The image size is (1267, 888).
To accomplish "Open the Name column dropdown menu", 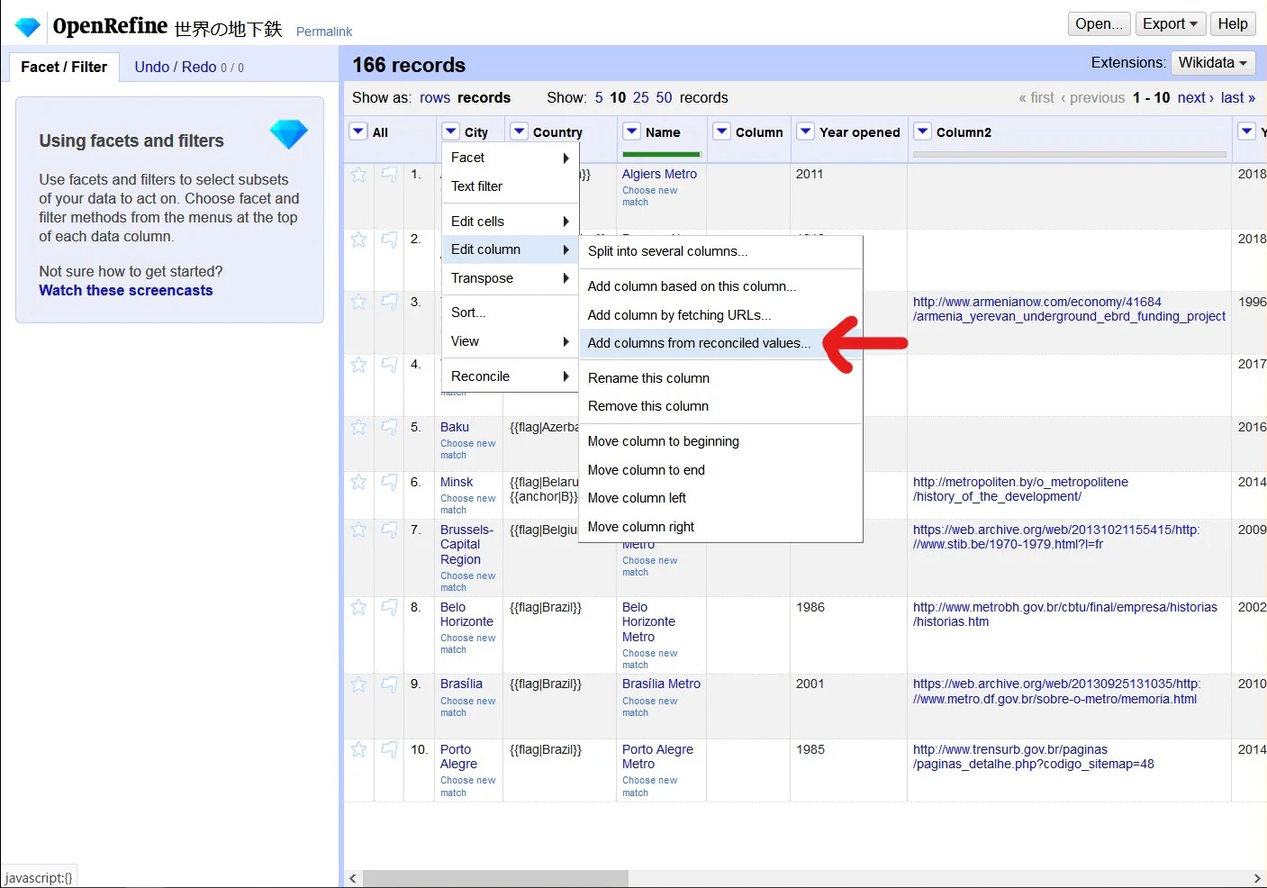I will coord(632,131).
